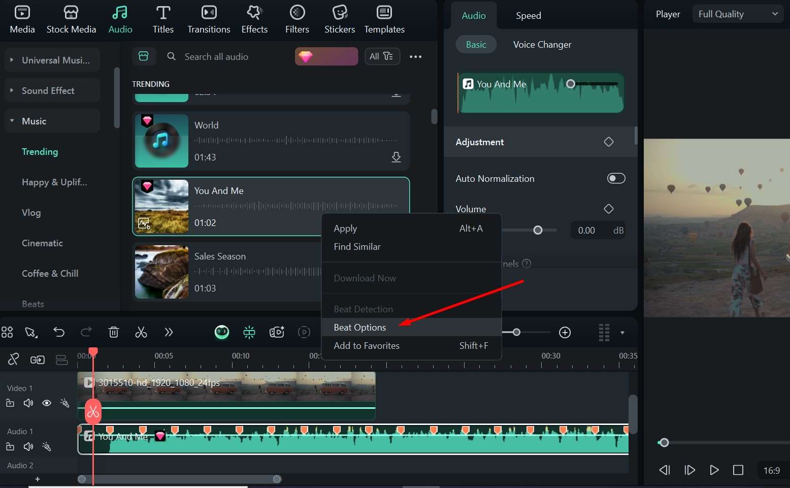Select the World track thumbnail

(161, 141)
